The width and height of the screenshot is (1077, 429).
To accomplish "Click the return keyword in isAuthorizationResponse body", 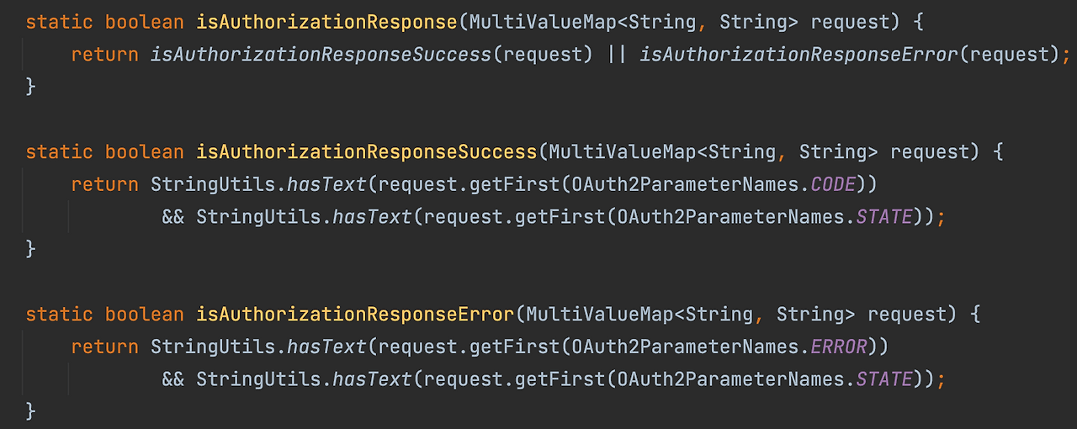I will coord(104,56).
